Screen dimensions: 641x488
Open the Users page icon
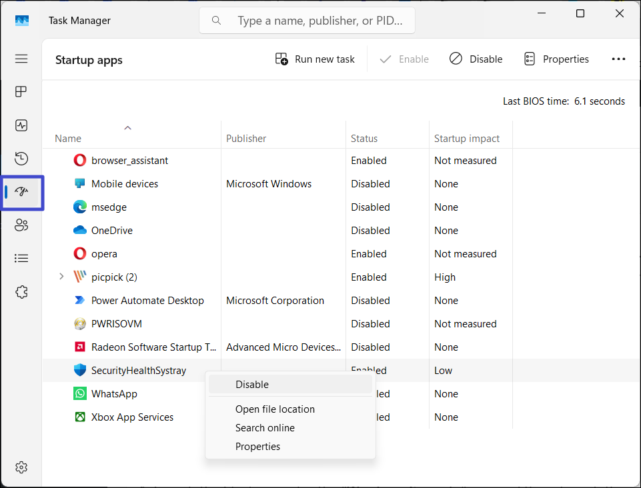pyautogui.click(x=21, y=225)
